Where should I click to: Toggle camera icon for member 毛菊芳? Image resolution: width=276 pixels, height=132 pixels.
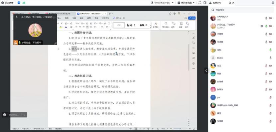tap(271, 34)
